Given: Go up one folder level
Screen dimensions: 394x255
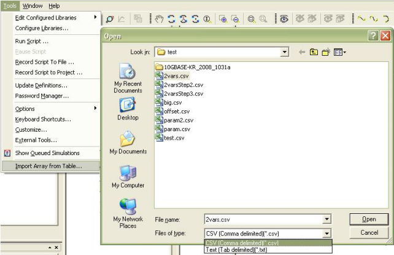Looking at the screenshot, I should click(x=314, y=53).
